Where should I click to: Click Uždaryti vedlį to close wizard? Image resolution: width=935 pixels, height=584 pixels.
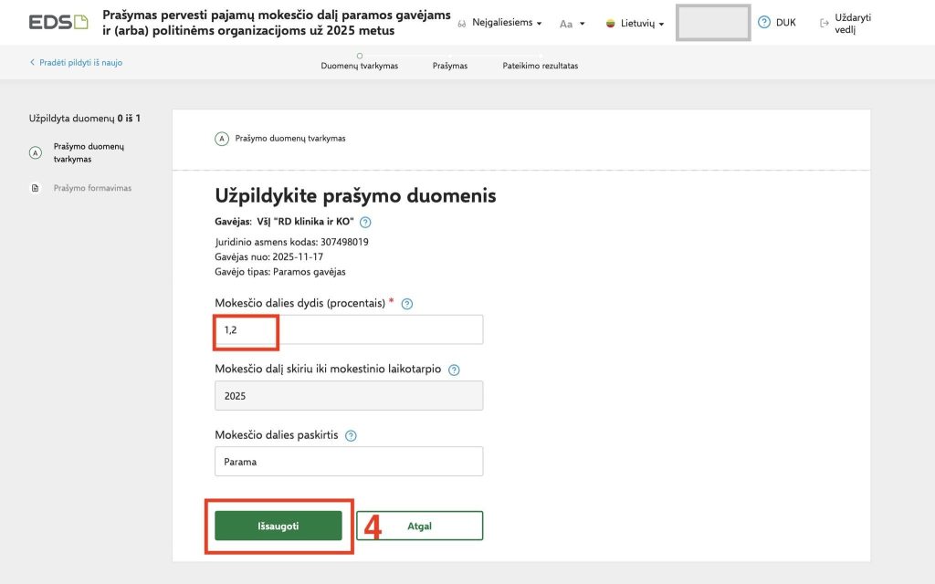tap(853, 23)
